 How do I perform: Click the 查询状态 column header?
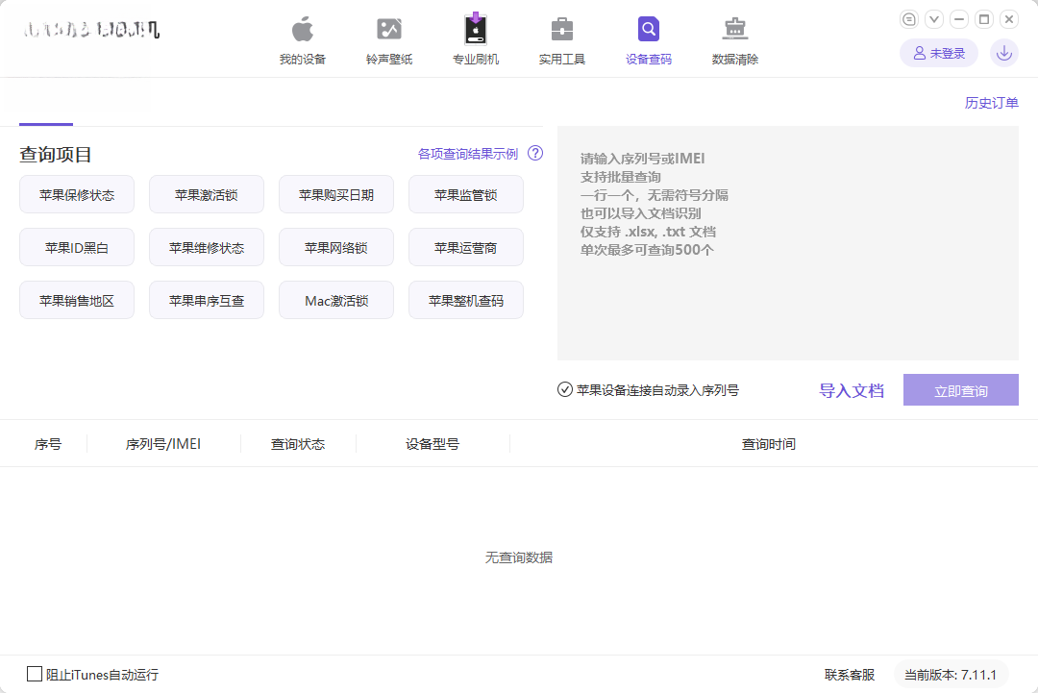click(298, 444)
